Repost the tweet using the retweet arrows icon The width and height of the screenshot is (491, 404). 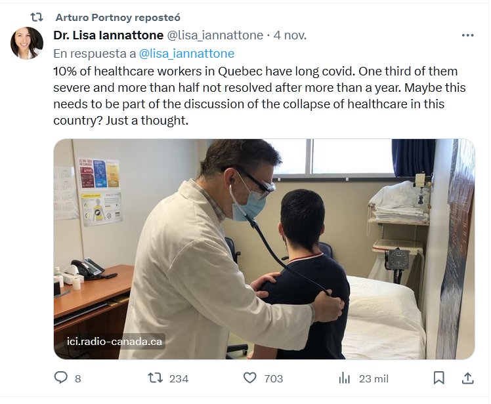point(156,378)
